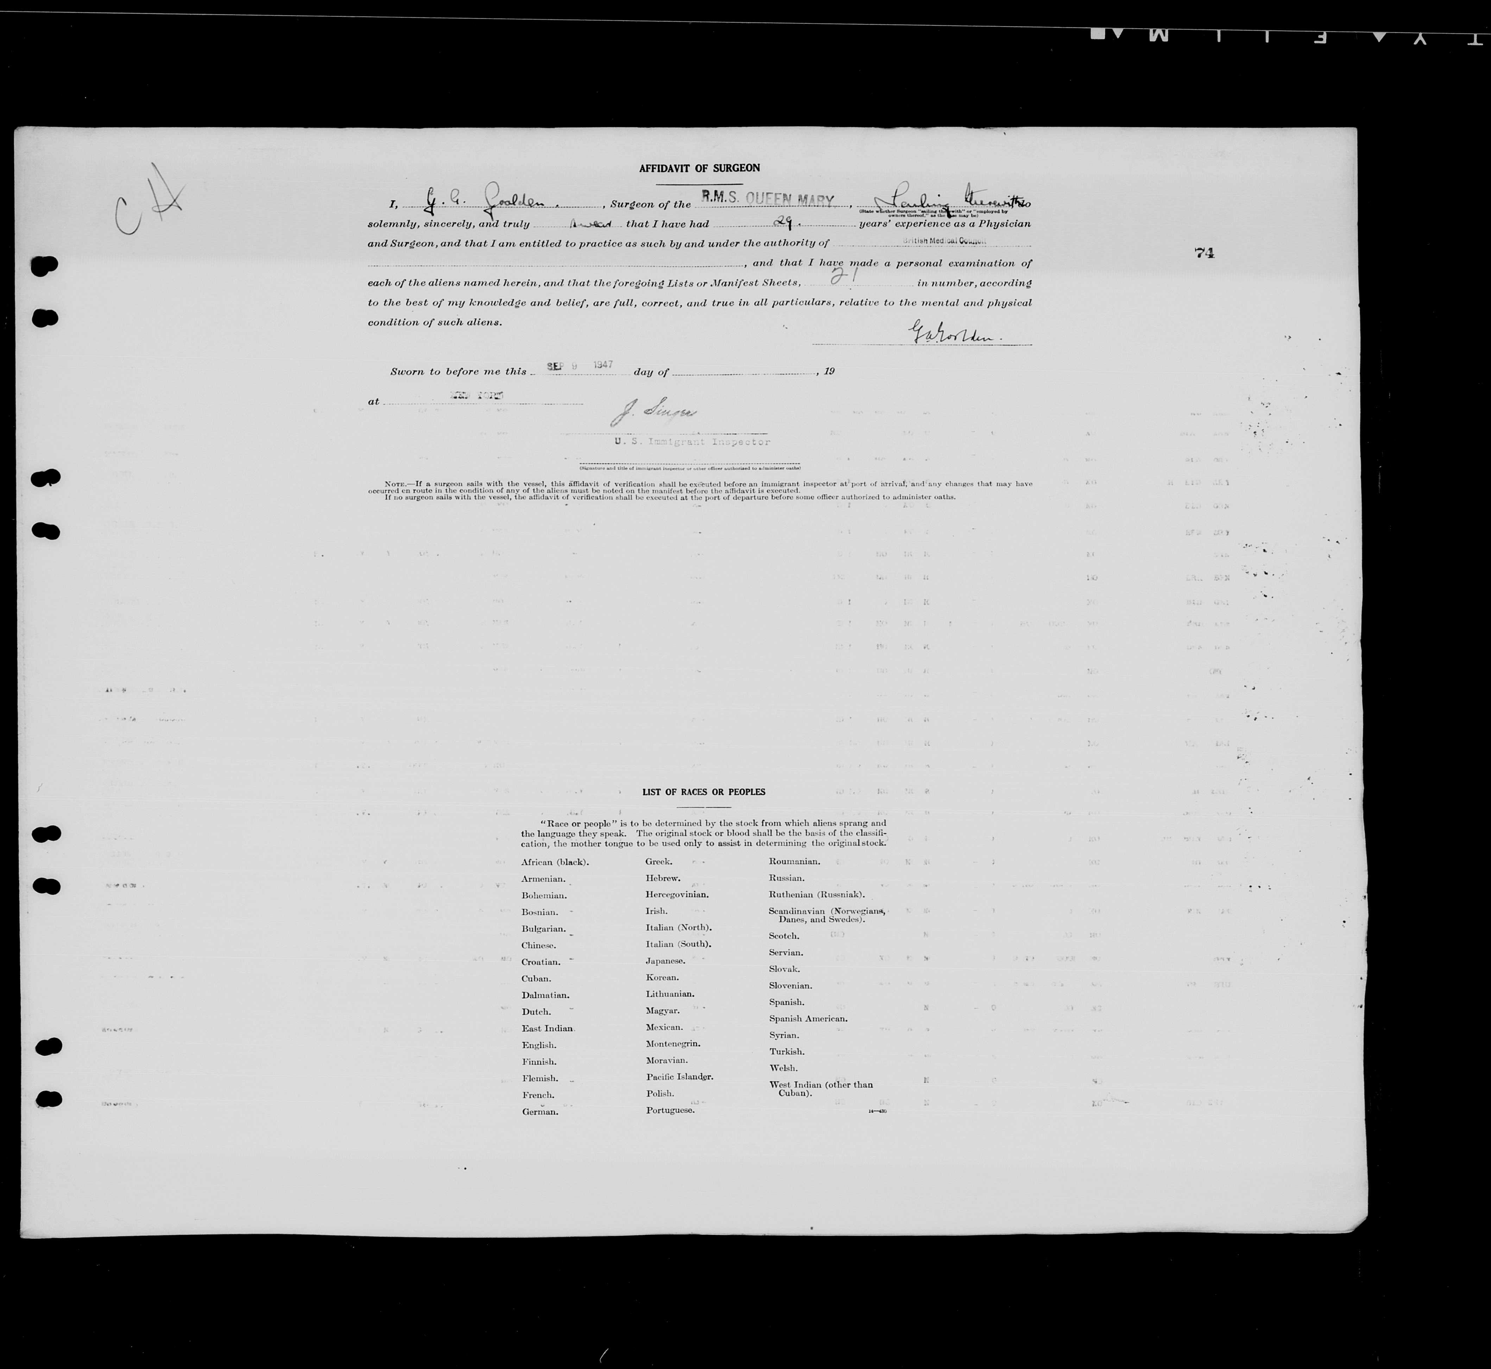Click 'Pacific Islander.' entry
This screenshot has width=1491, height=1369.
click(x=680, y=1077)
